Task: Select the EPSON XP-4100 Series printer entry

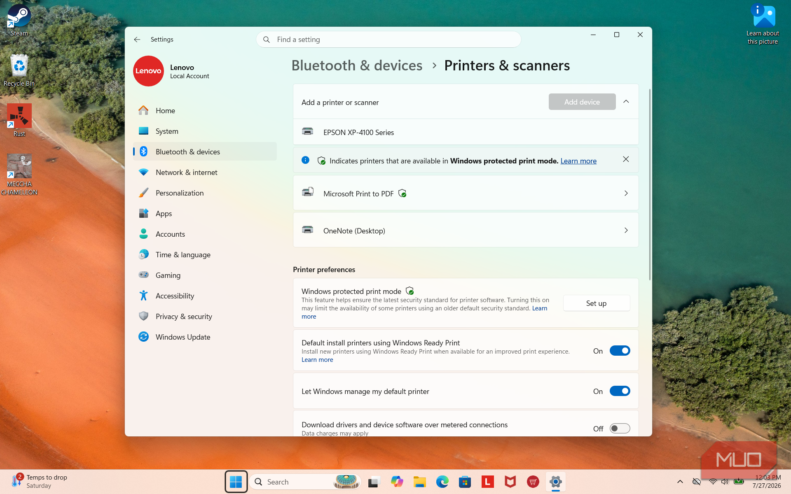Action: coord(466,132)
